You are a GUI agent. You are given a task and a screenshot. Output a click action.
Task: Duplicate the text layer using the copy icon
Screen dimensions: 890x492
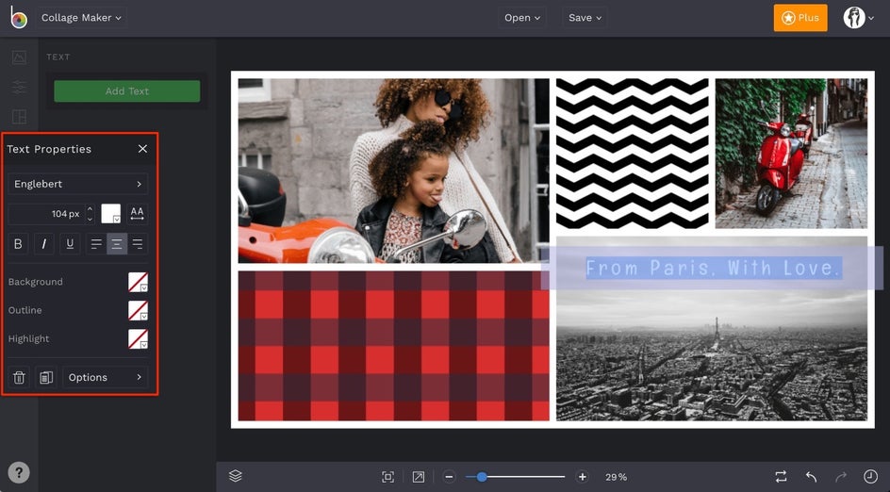[45, 377]
